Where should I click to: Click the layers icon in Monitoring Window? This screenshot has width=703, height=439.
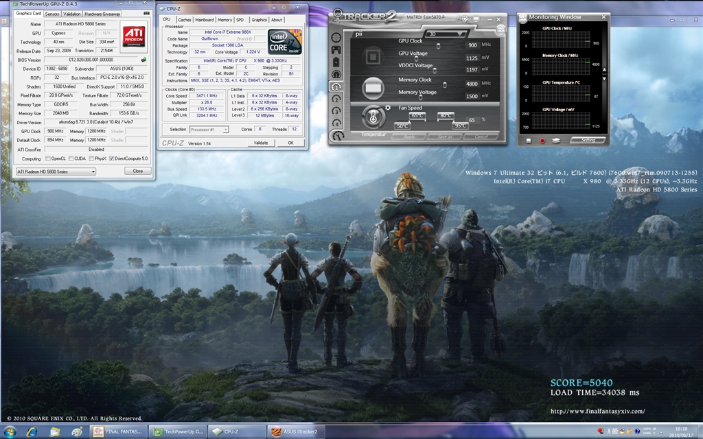coord(556,140)
